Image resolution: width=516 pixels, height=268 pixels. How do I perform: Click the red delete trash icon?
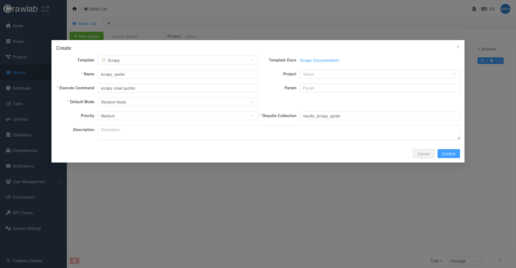pyautogui.click(x=74, y=261)
